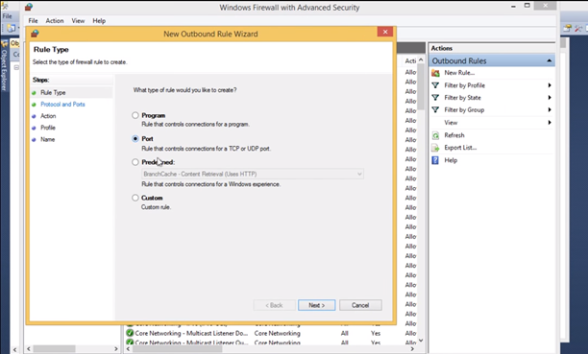Expand the Filter by State submenu arrow

550,98
